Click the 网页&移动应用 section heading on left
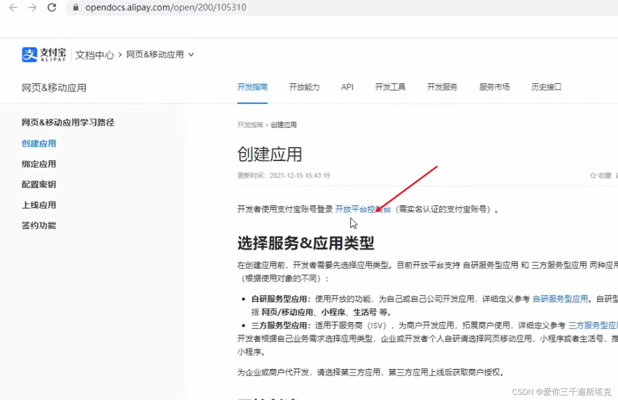The image size is (618, 400). coord(54,88)
